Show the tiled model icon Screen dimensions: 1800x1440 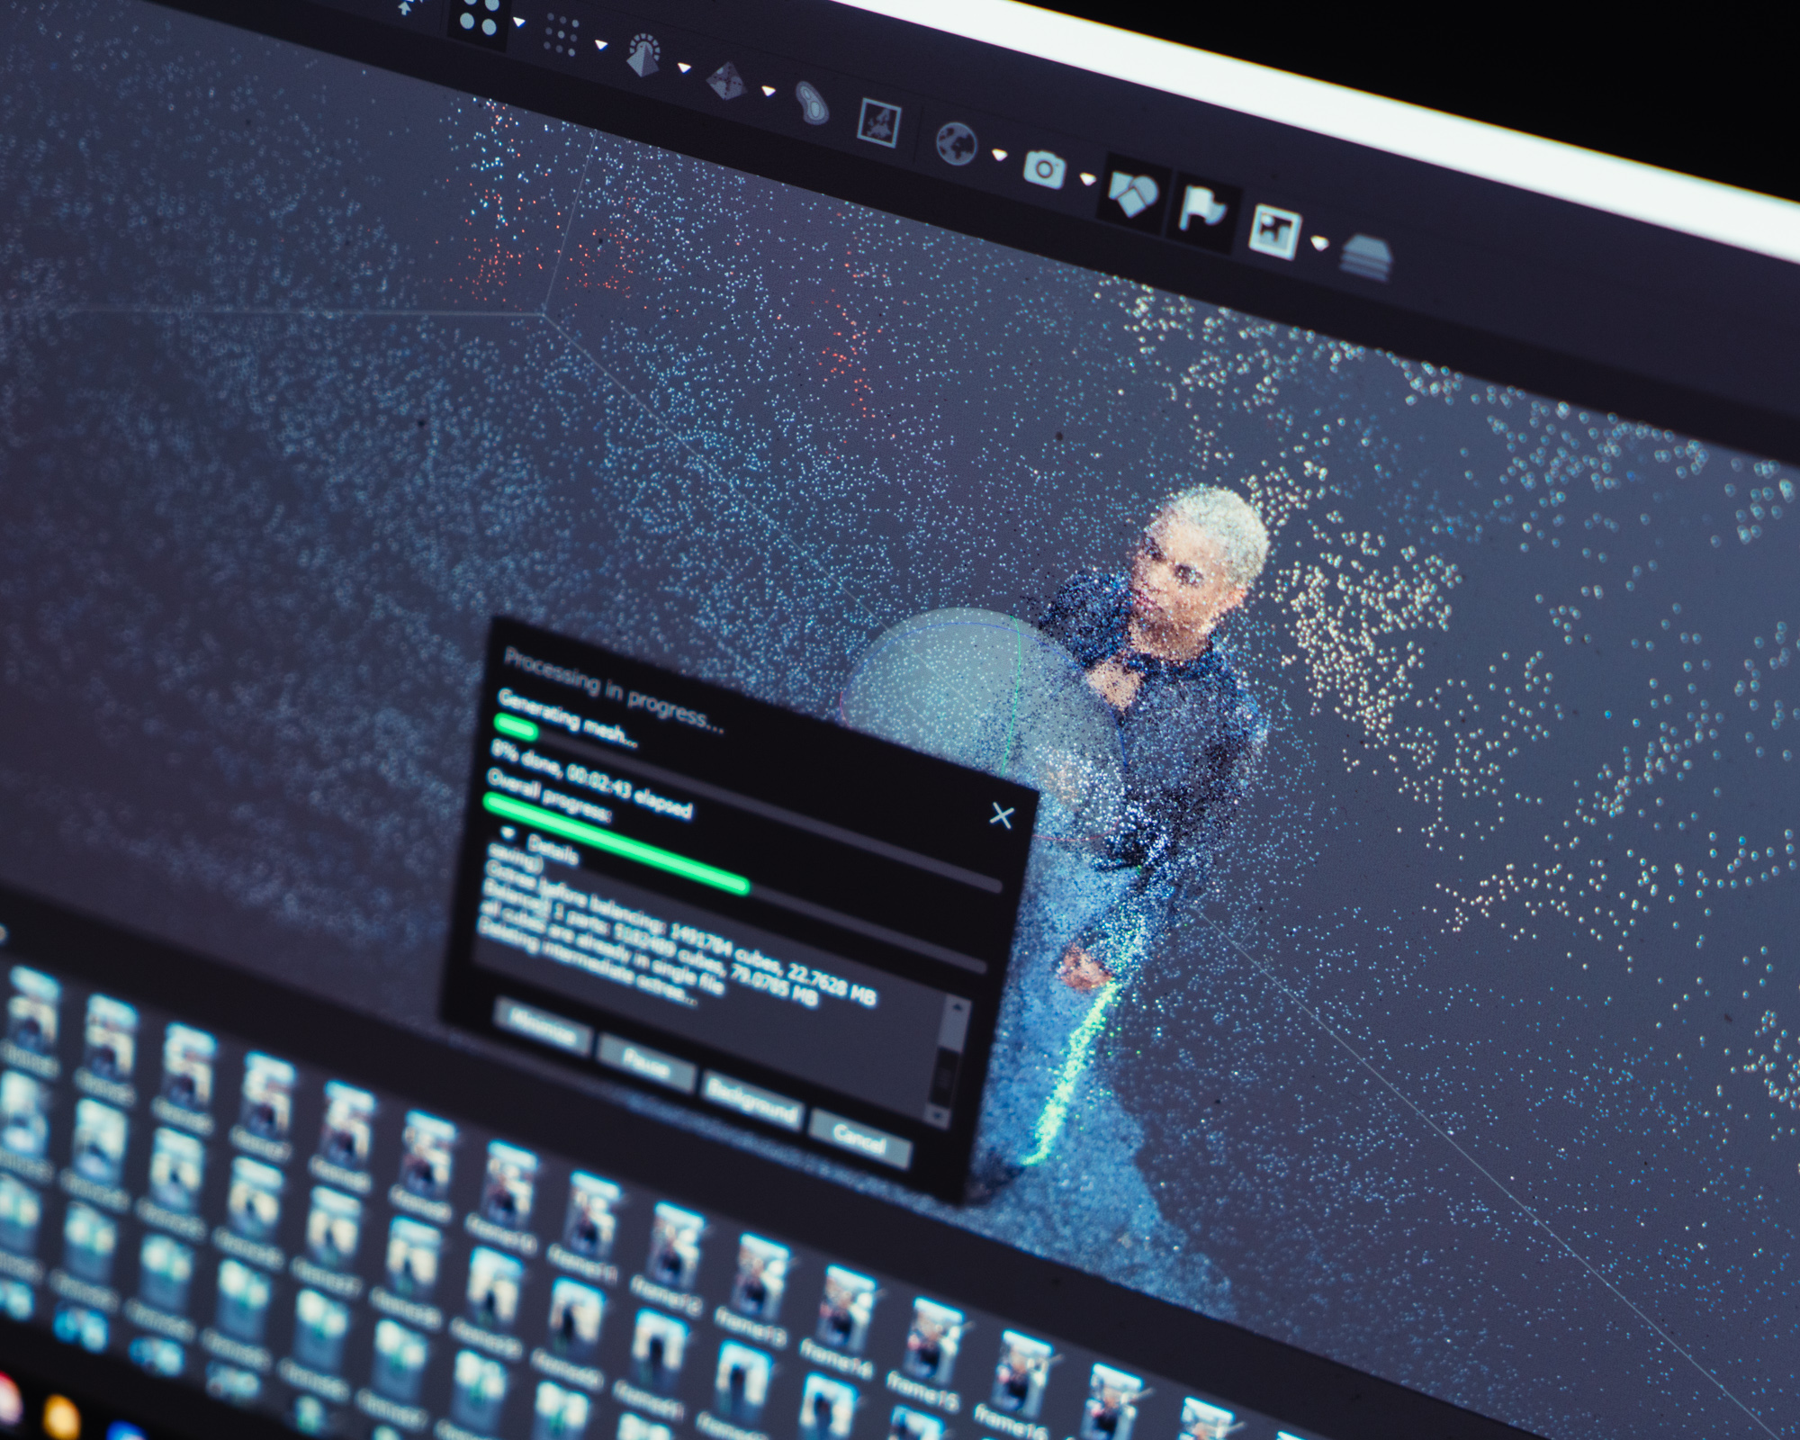pos(726,81)
